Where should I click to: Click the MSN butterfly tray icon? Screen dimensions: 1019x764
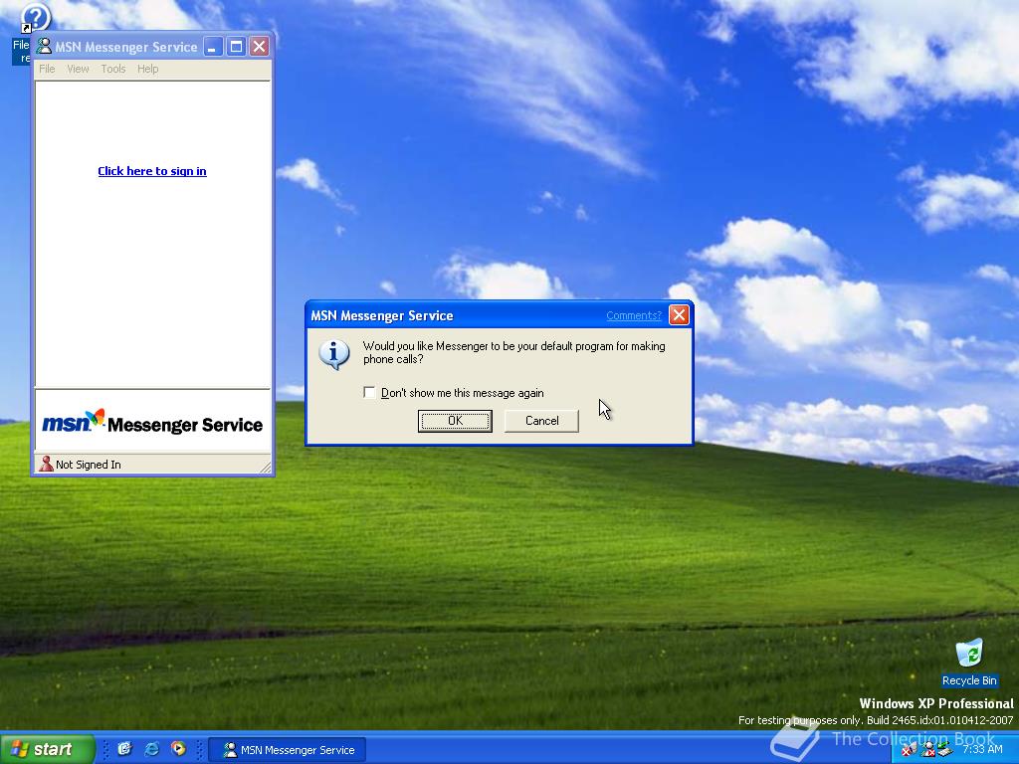[909, 748]
